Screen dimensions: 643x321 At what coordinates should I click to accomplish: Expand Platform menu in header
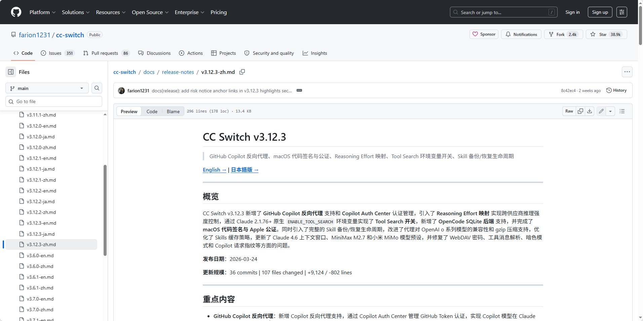coord(43,12)
